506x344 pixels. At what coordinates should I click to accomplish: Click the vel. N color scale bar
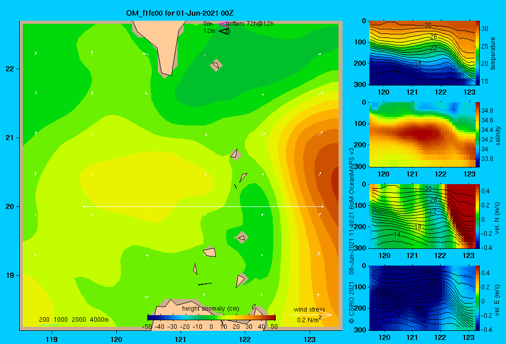[478, 216]
